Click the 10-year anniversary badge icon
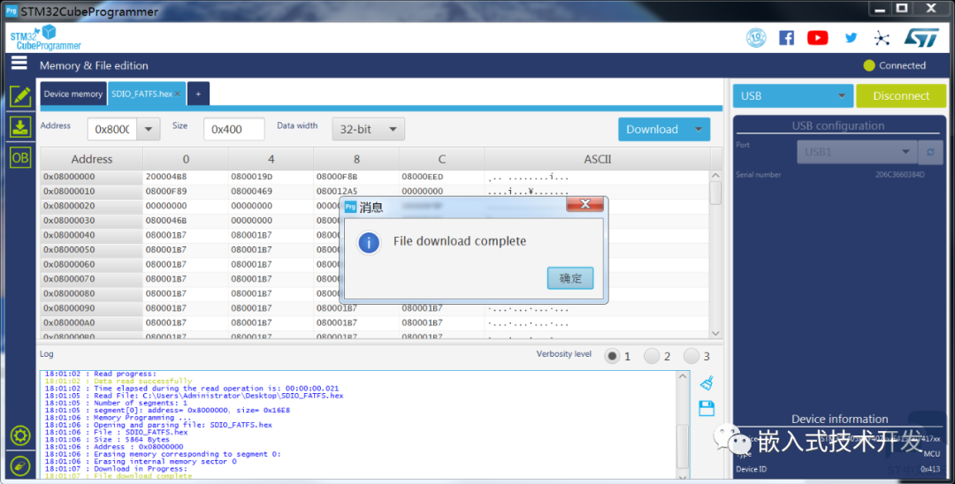Screen dimensions: 955x484 pyautogui.click(x=756, y=38)
